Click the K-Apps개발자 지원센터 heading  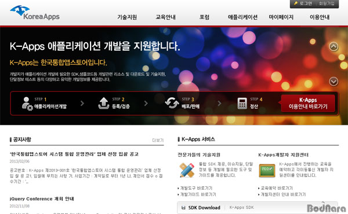284,154
